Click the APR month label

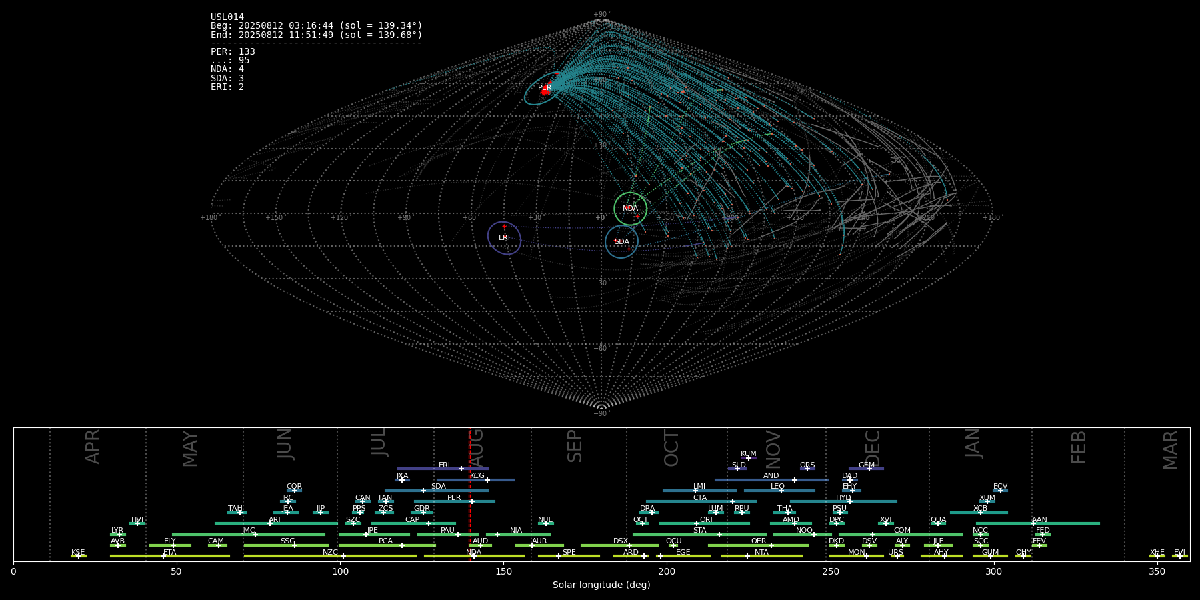pos(93,447)
